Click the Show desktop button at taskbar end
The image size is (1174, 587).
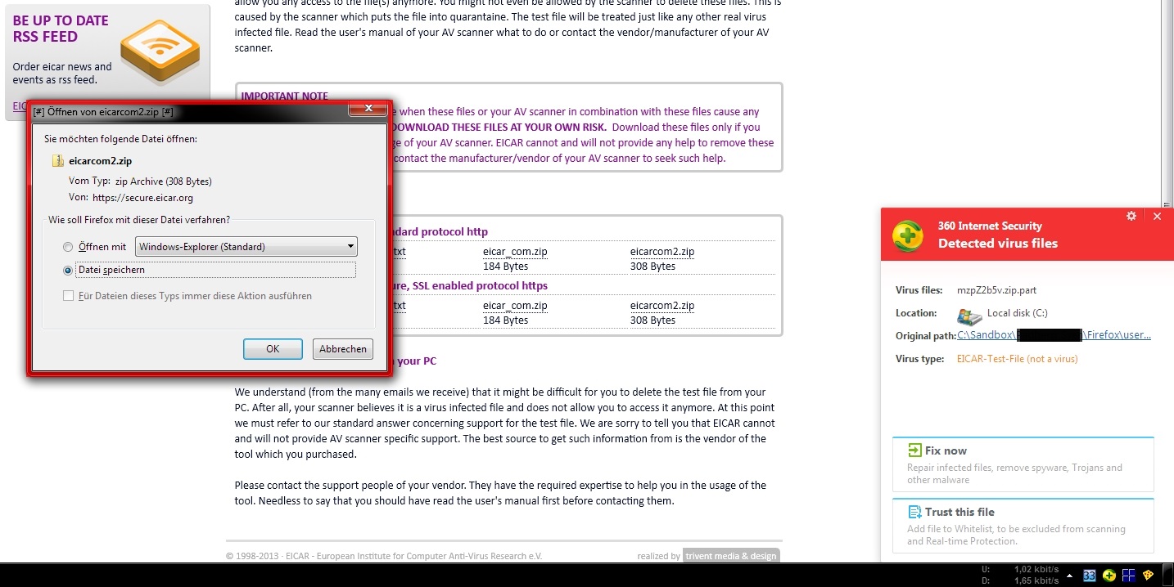(x=1168, y=575)
